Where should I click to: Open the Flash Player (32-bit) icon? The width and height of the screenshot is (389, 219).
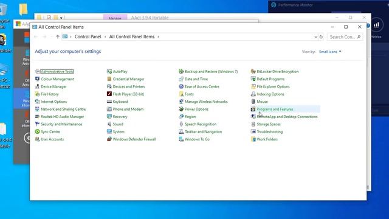(x=109, y=94)
